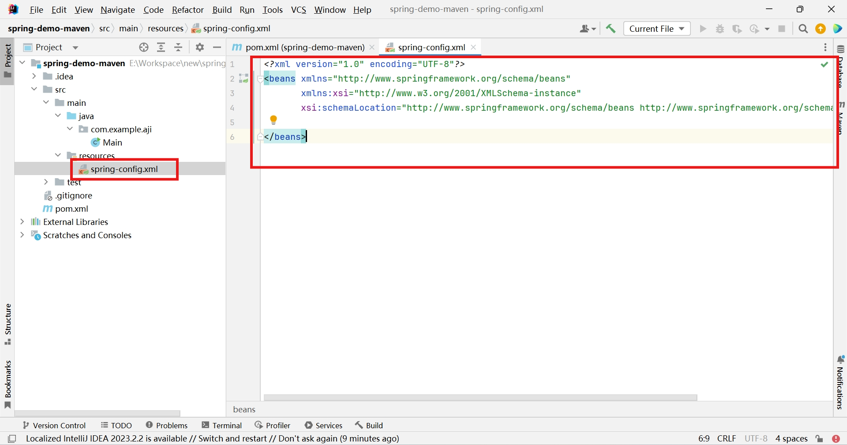Open the Current File run configuration dropdown
This screenshot has width=847, height=445.
657,29
